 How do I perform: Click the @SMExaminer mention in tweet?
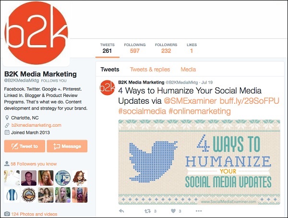(x=190, y=101)
